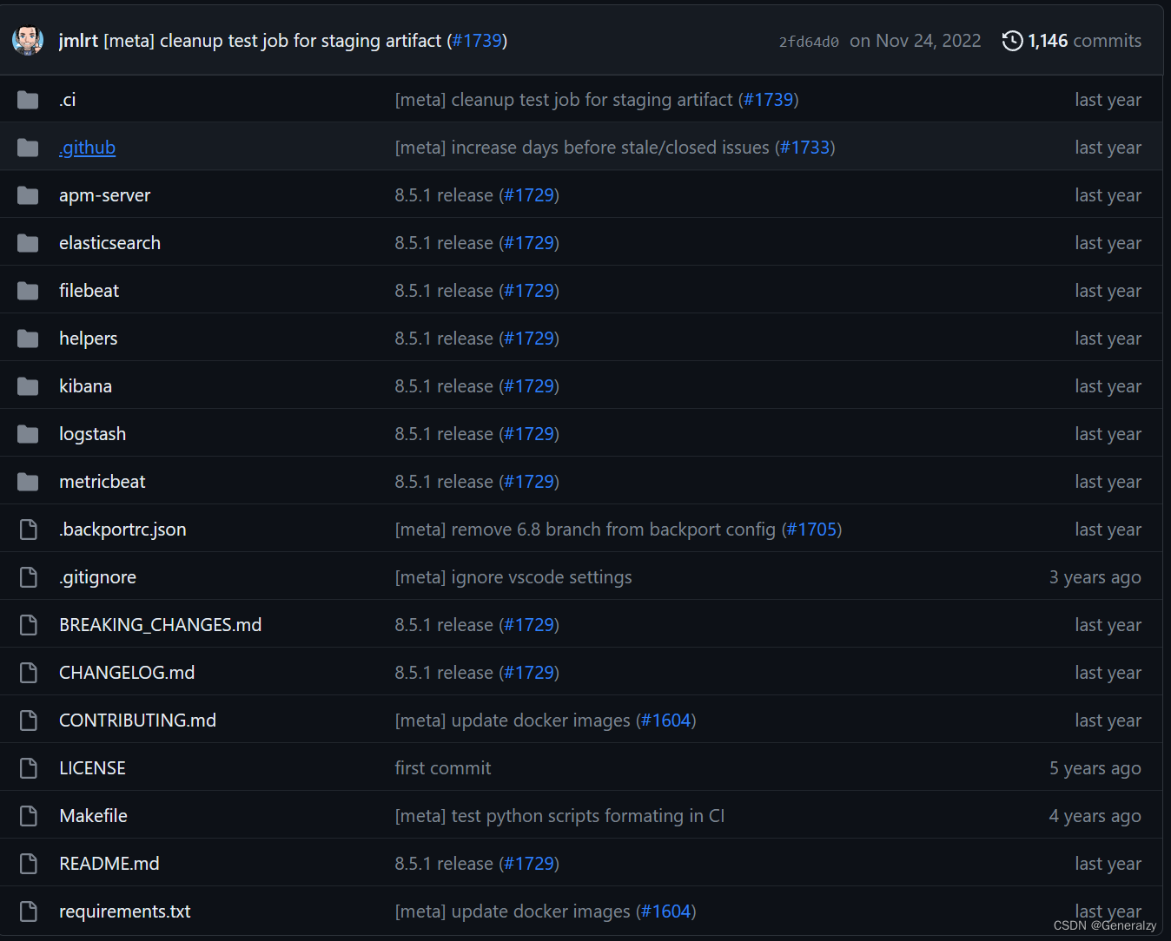Open the Makefile file
Screen dimensions: 1171x941
click(x=93, y=816)
